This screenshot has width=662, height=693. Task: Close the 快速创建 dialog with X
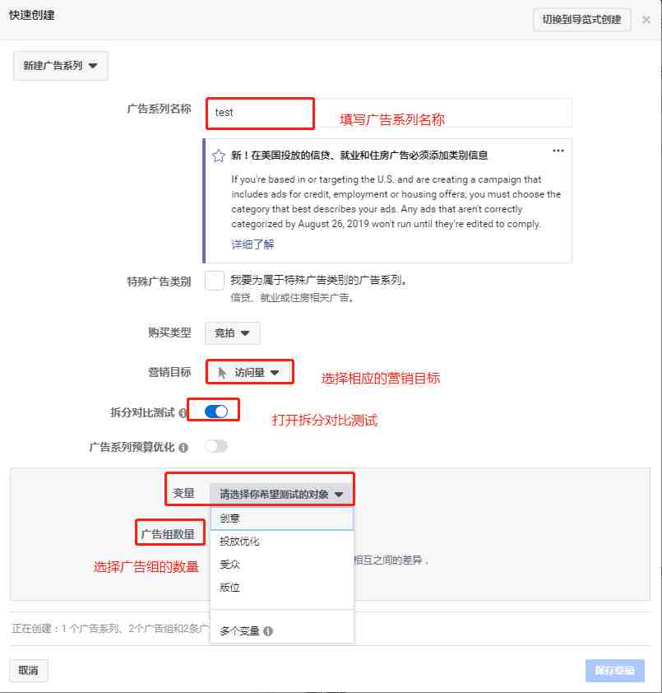(x=646, y=20)
